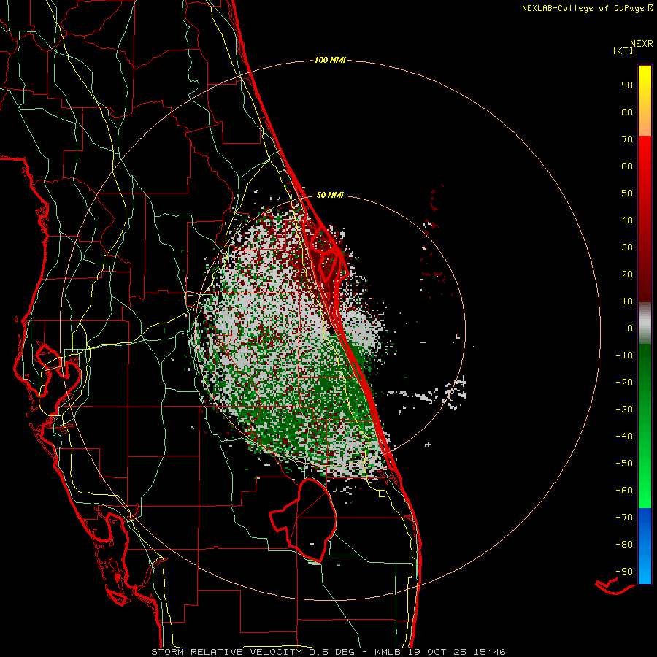The image size is (657, 657).
Task: Click the positive 90 knot scale value
Action: point(627,85)
